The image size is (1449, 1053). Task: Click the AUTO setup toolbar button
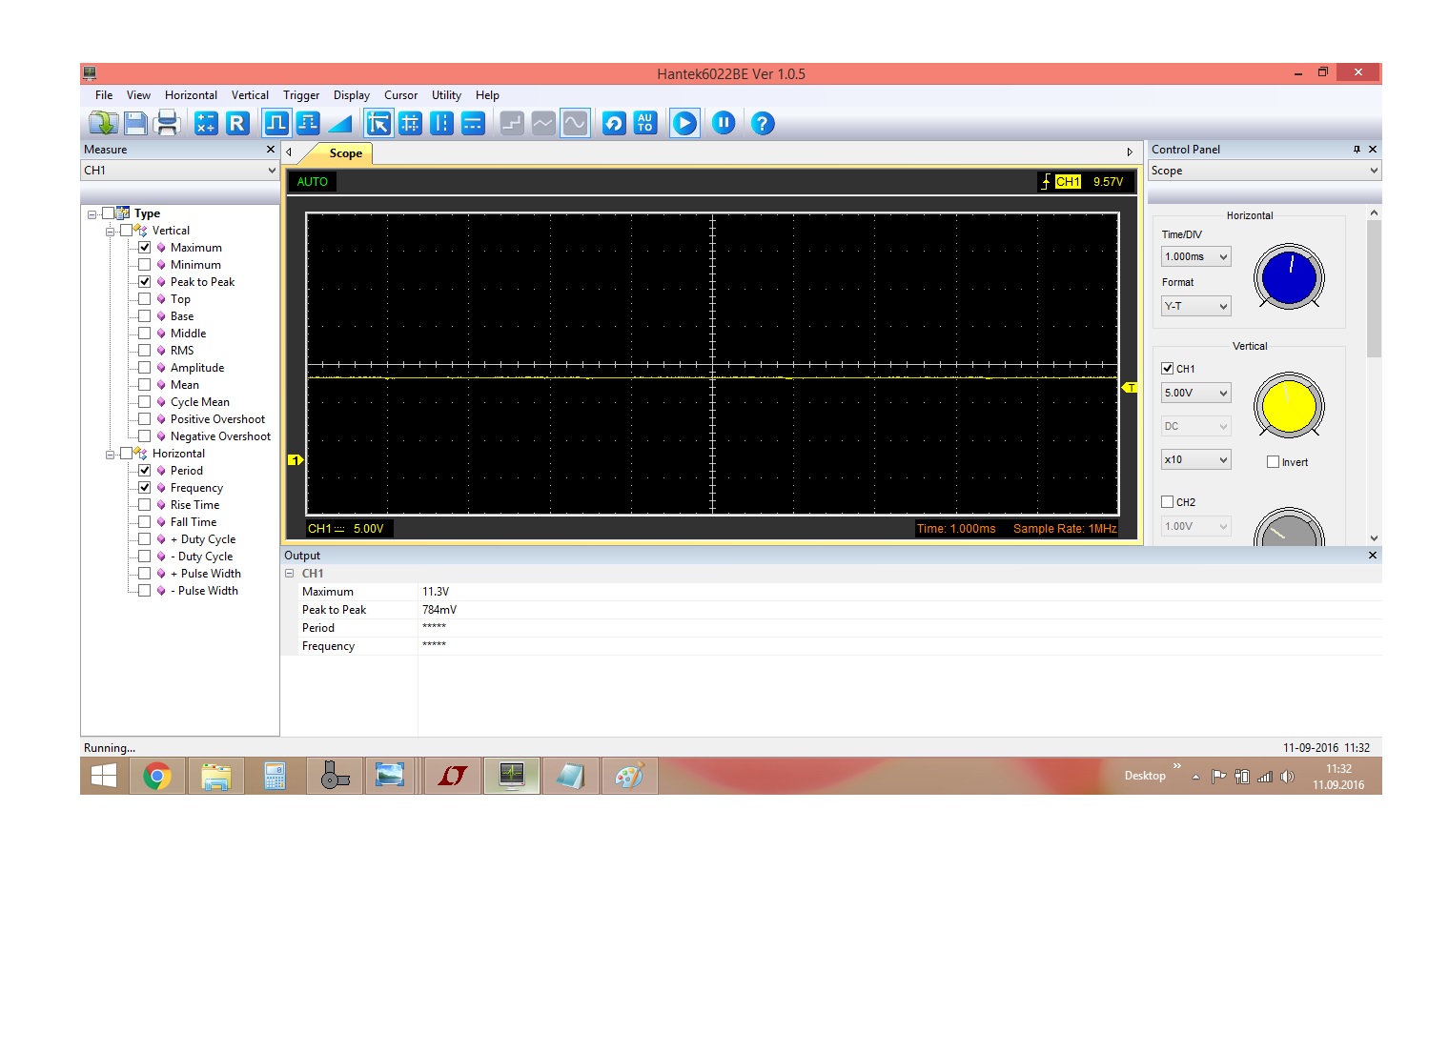tap(645, 123)
